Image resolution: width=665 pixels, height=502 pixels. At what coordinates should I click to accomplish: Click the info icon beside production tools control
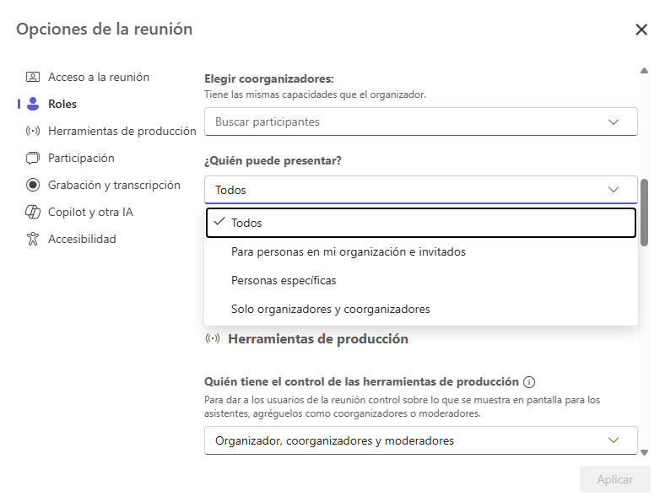[529, 382]
